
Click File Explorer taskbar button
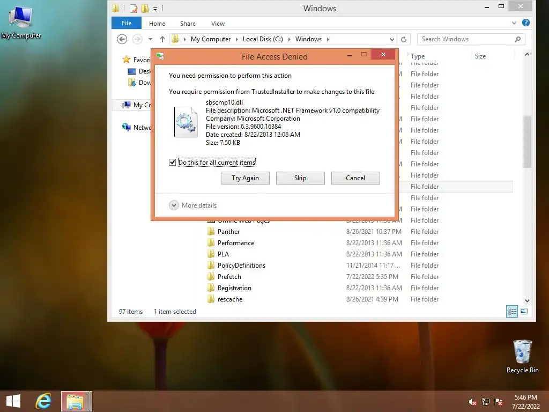(x=76, y=401)
